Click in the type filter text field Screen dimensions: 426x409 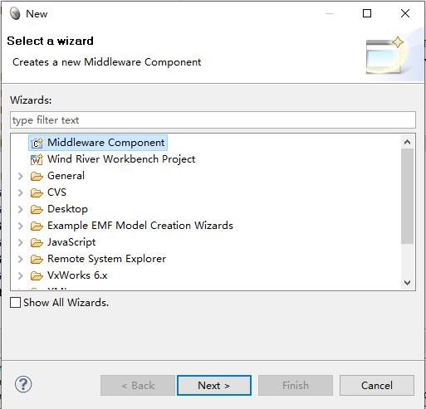(213, 120)
